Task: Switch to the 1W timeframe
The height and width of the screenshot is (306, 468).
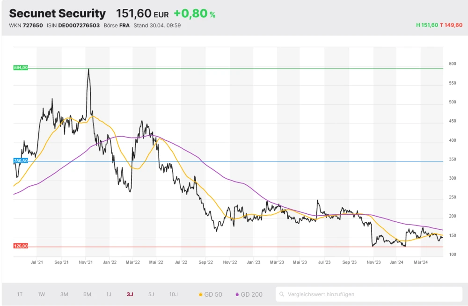Action: click(x=41, y=294)
